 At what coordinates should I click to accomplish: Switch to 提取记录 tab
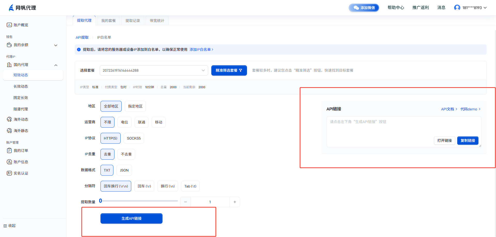click(x=133, y=21)
